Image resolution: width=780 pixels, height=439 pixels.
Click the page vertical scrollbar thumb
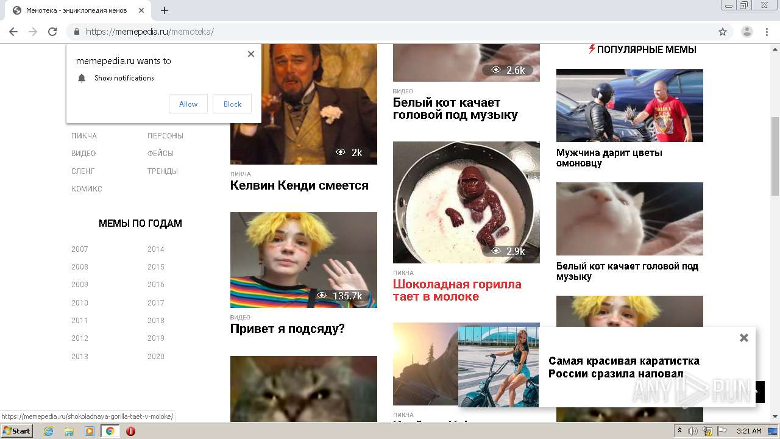pyautogui.click(x=775, y=155)
